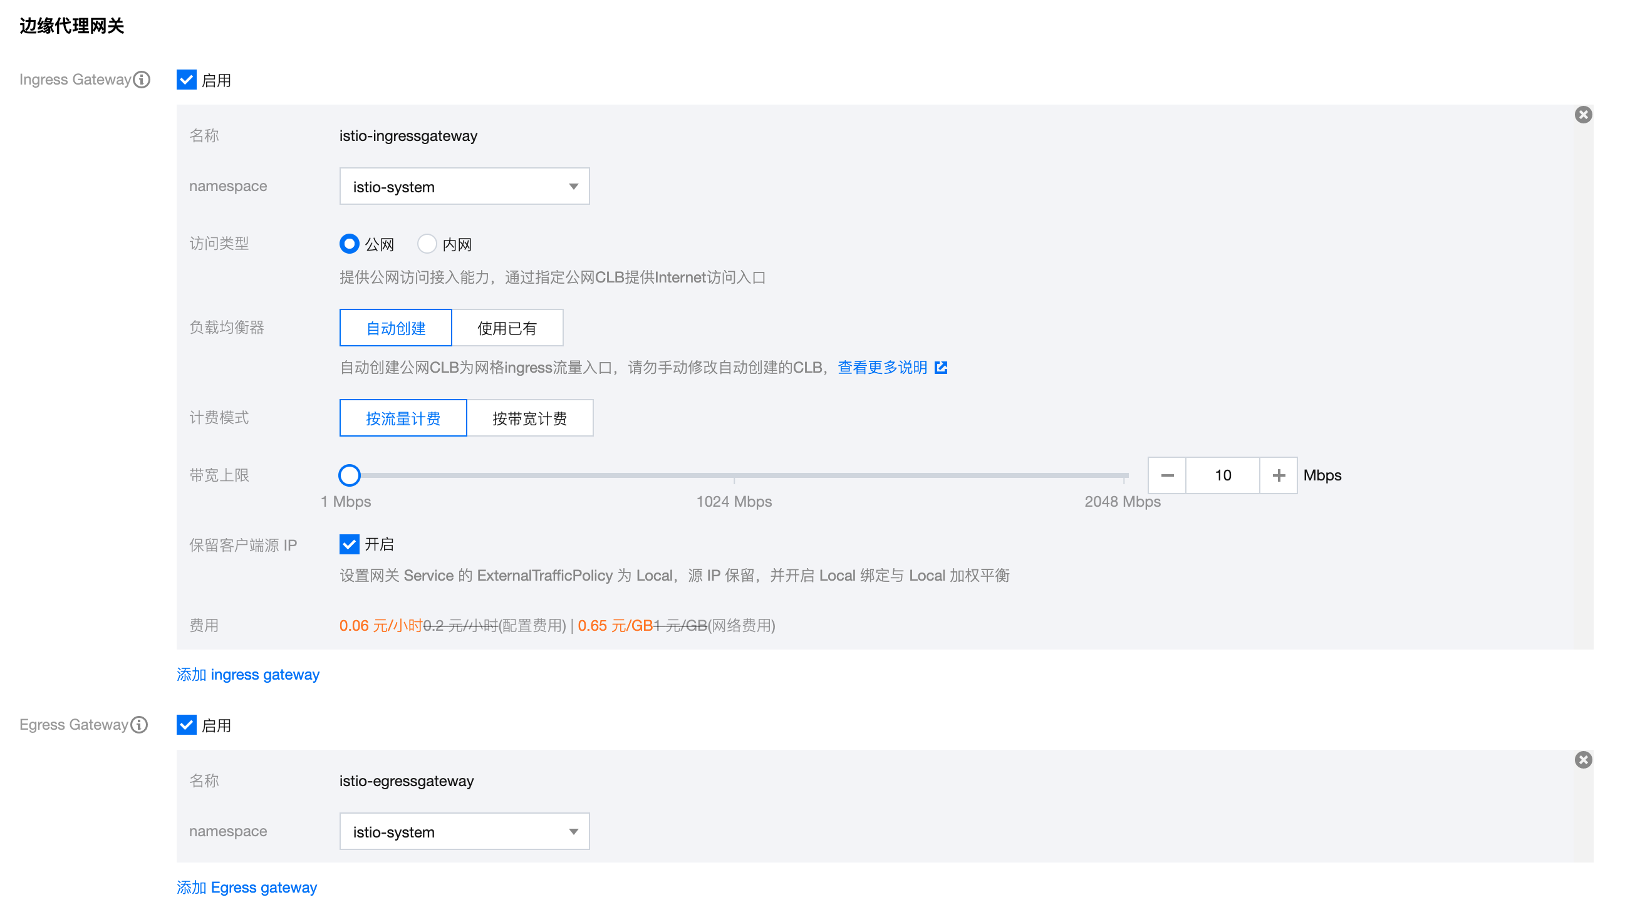This screenshot has width=1630, height=907.
Task: Switch billing mode to 按带宽计费
Action: coord(529,418)
